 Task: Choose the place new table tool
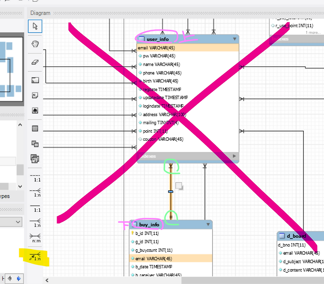point(35,127)
